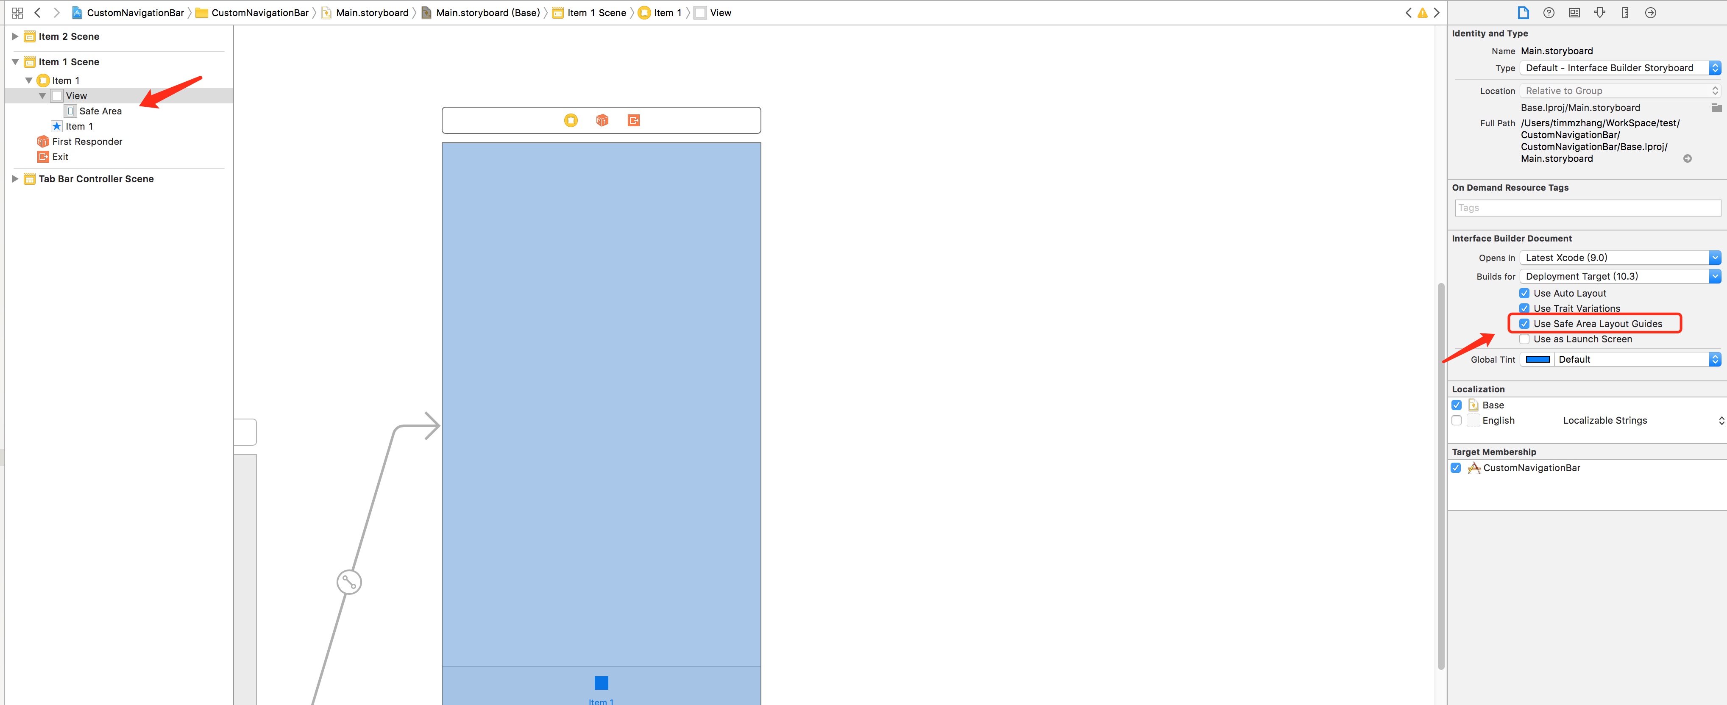This screenshot has width=1727, height=705.
Task: Collapse Item 1 Scene
Action: coord(15,62)
